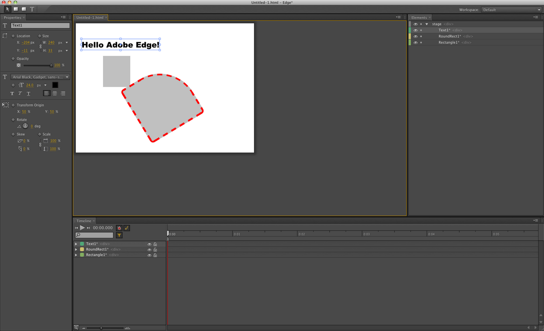The image size is (544, 331).
Task: Select the Elements panel tab
Action: coord(419,18)
